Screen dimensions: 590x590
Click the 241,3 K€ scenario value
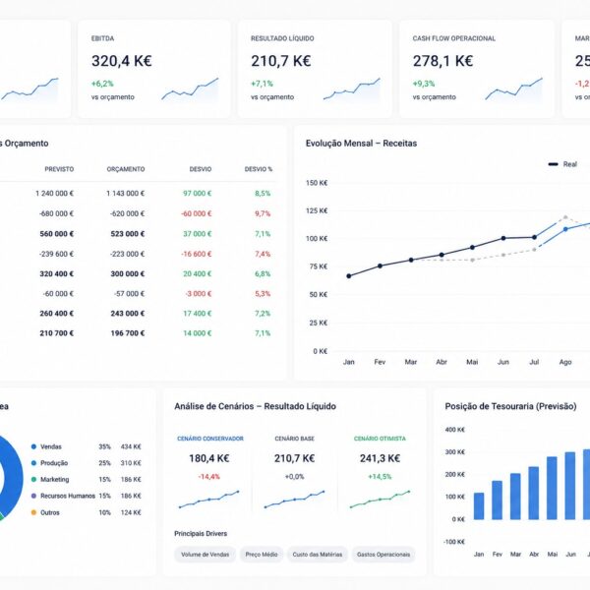tap(380, 458)
